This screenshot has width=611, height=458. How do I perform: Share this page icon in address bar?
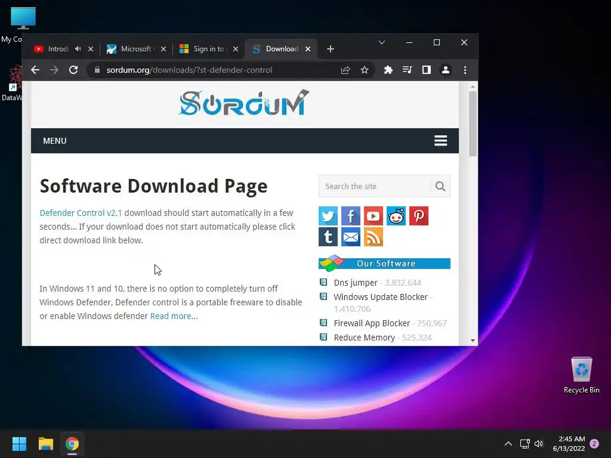coord(345,70)
